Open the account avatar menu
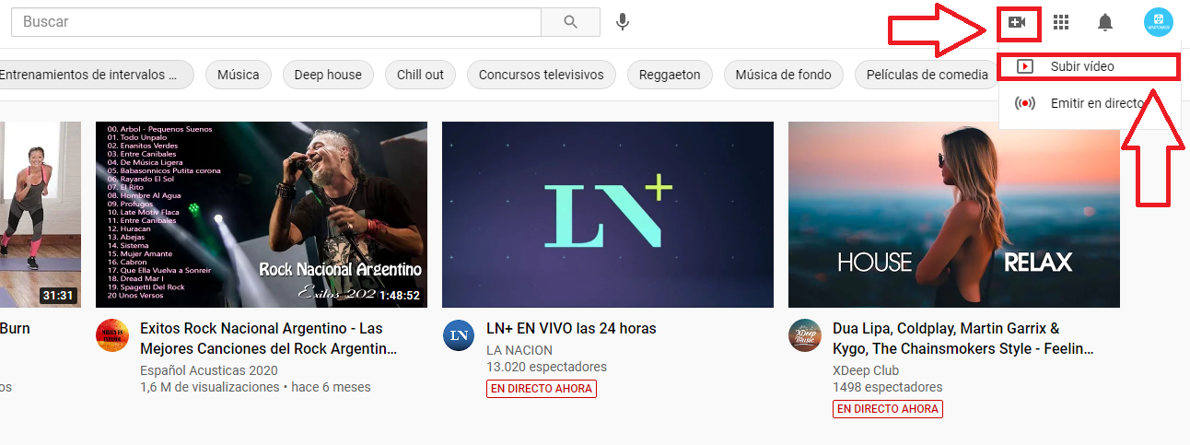This screenshot has width=1190, height=445. pyautogui.click(x=1158, y=22)
